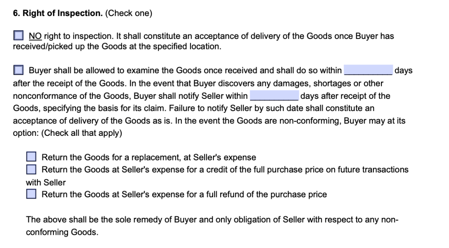Click the 'after the receipt of the Goods' text
Image resolution: width=449 pixels, height=248 pixels.
pos(69,83)
